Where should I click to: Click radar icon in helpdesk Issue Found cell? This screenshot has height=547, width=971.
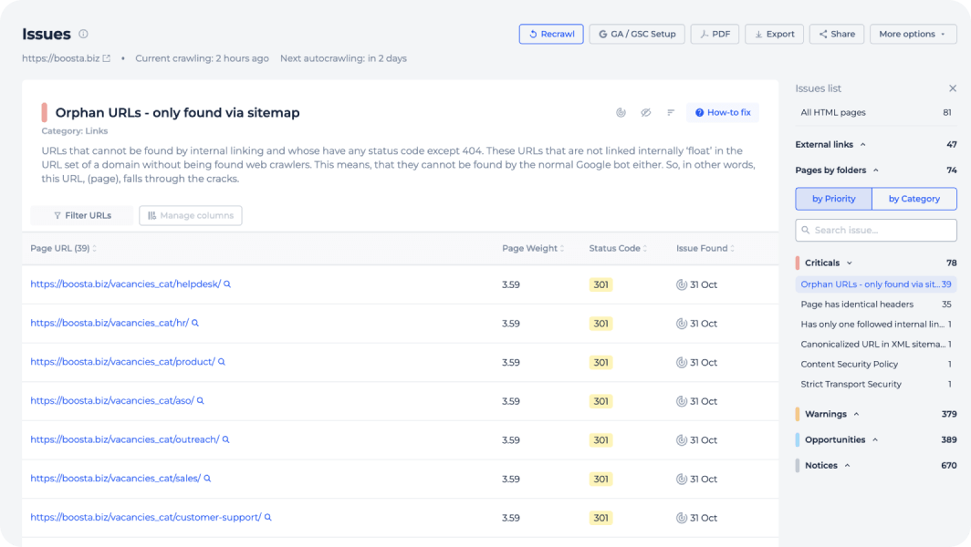[681, 284]
